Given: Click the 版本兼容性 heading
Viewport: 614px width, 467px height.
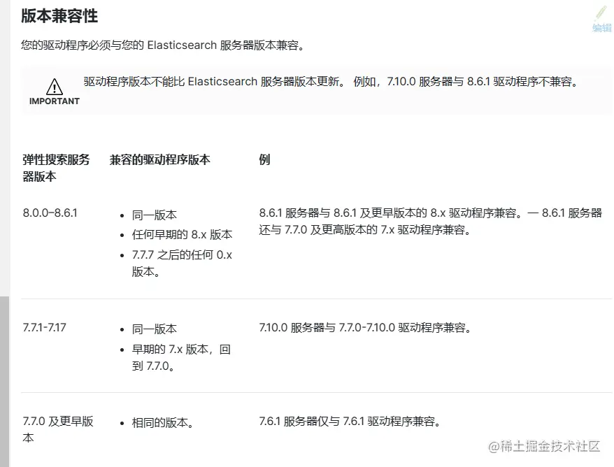Looking at the screenshot, I should [59, 16].
